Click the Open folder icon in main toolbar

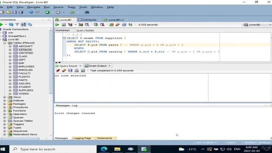pos(8,12)
